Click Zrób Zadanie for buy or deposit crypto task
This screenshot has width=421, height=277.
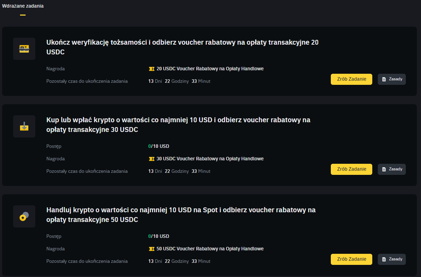(352, 169)
